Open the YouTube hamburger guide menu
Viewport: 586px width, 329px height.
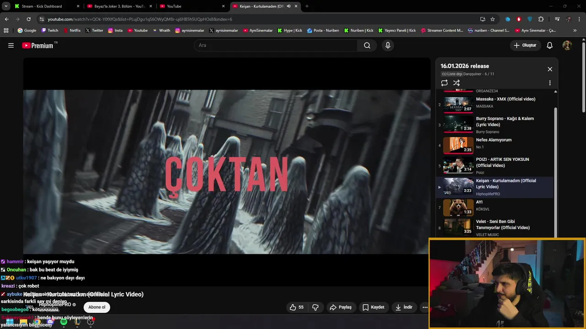pos(11,45)
